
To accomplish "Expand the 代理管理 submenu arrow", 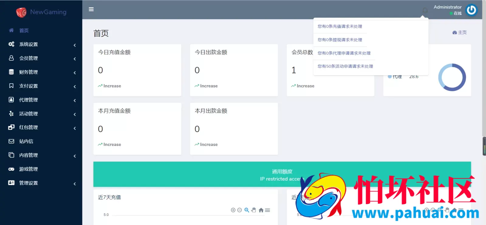I will tap(75, 101).
